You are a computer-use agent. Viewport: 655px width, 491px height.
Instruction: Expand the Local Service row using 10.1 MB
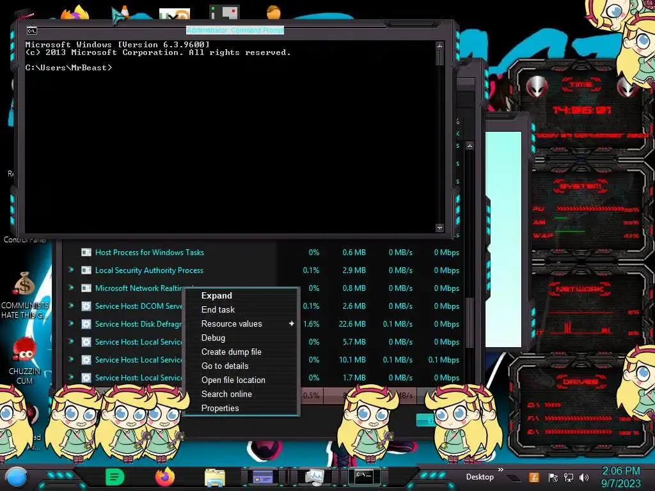click(71, 359)
